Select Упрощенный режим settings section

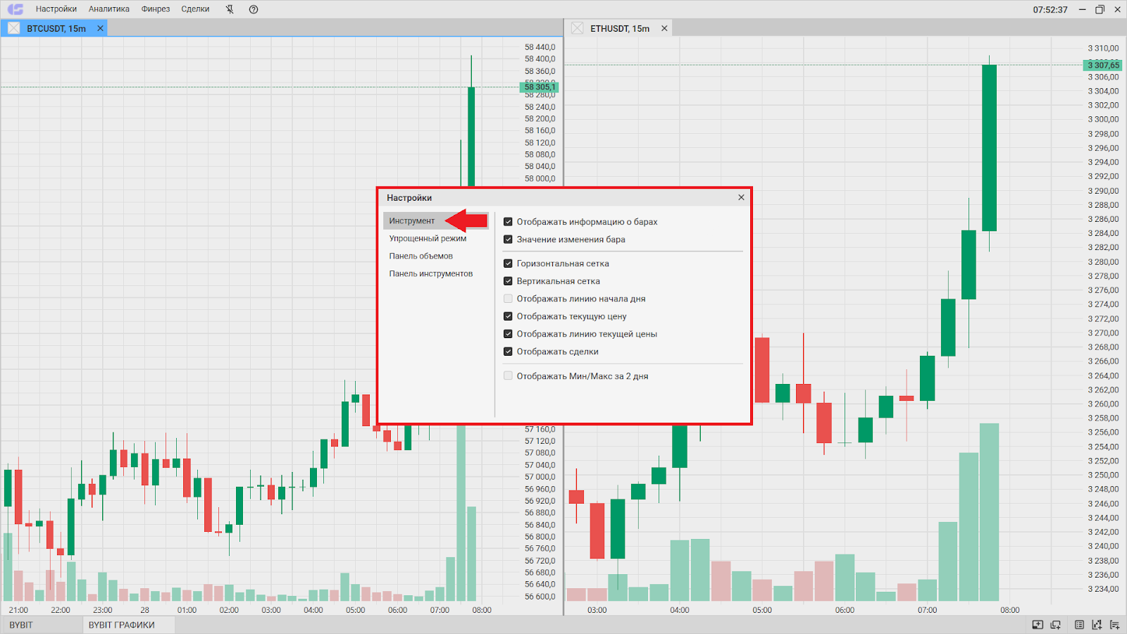[428, 238]
